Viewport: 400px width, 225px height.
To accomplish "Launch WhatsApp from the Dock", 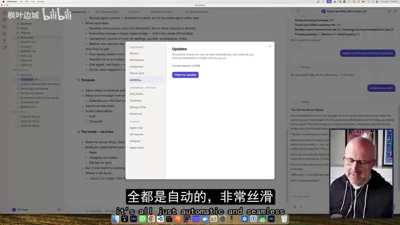I will (x=142, y=219).
